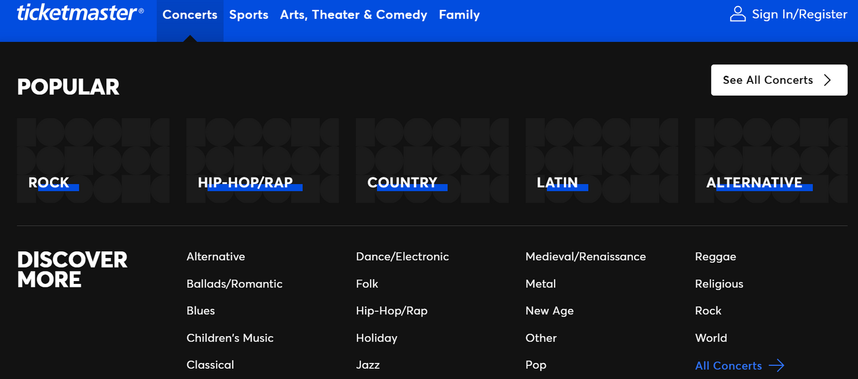Choose the Country popular genre tile

(x=432, y=160)
